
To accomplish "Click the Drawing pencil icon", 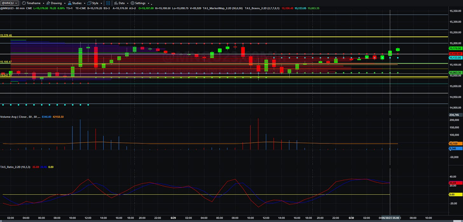I will tap(48, 3).
